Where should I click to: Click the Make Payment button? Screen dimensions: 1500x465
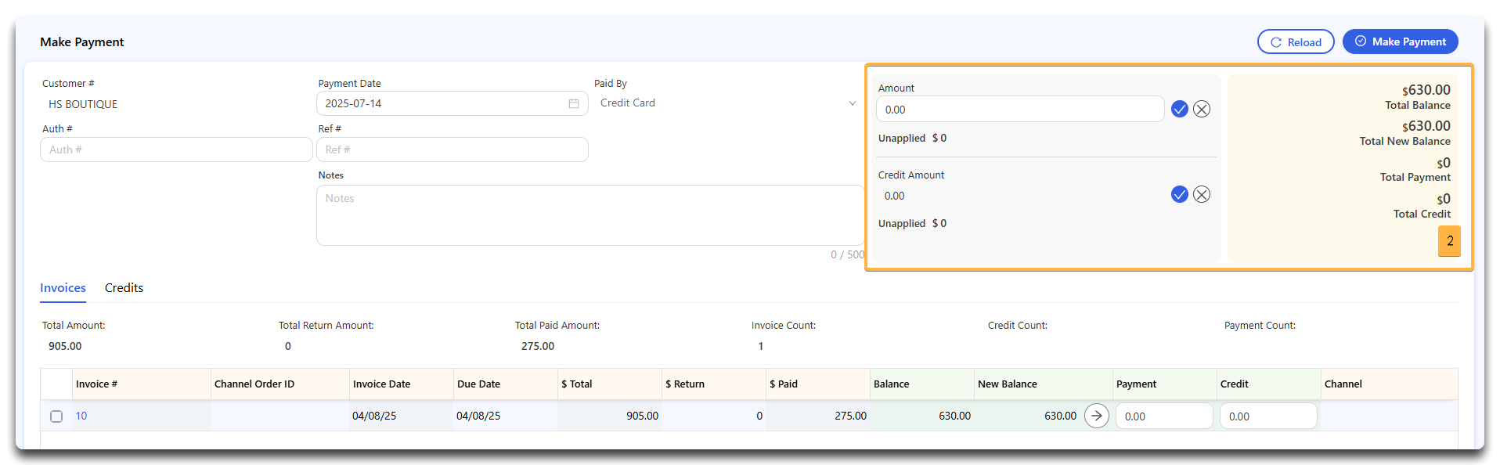[x=1400, y=41]
